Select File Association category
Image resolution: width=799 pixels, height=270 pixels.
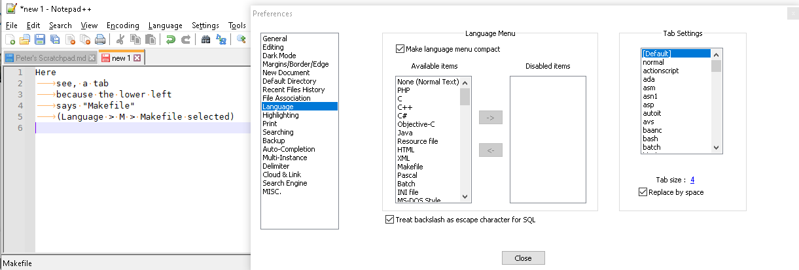[x=299, y=99]
